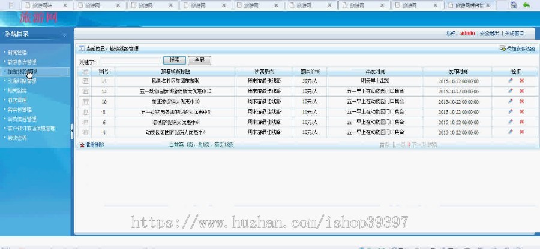Focus the 关键字 keyword input field
This screenshot has height=249, width=540.
[131, 61]
